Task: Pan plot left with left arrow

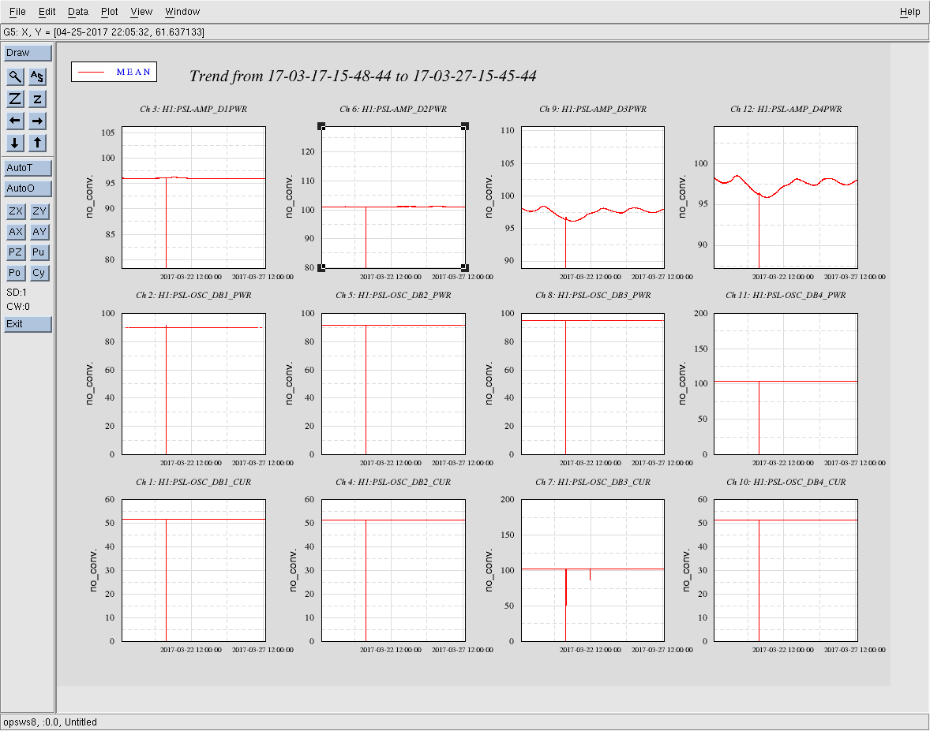Action: point(16,121)
